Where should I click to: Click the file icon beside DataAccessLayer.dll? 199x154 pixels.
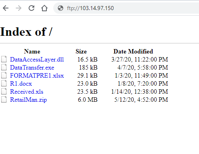click(x=4, y=59)
